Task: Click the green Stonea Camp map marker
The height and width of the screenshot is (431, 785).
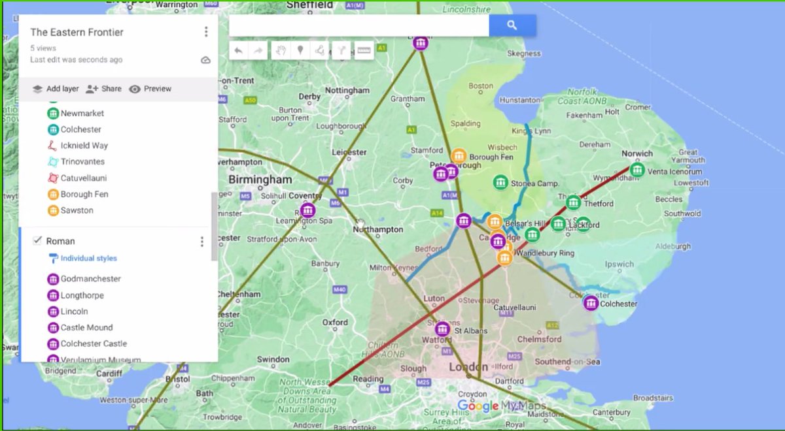Action: [501, 182]
